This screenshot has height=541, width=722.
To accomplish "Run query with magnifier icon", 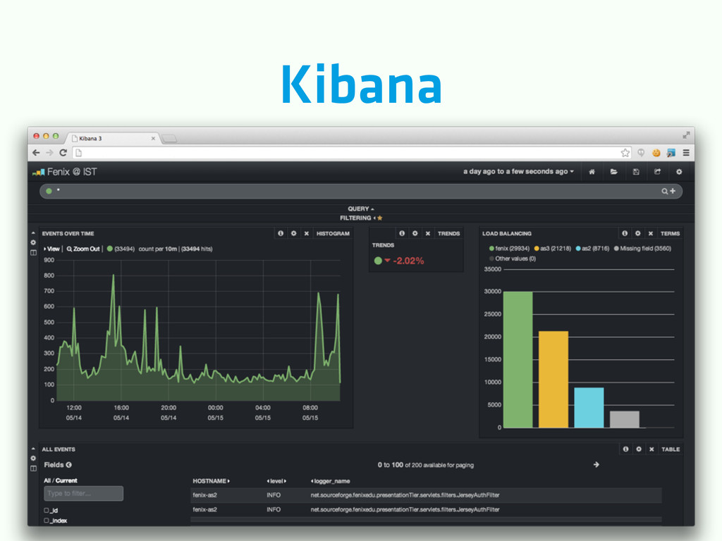I will pyautogui.click(x=664, y=191).
